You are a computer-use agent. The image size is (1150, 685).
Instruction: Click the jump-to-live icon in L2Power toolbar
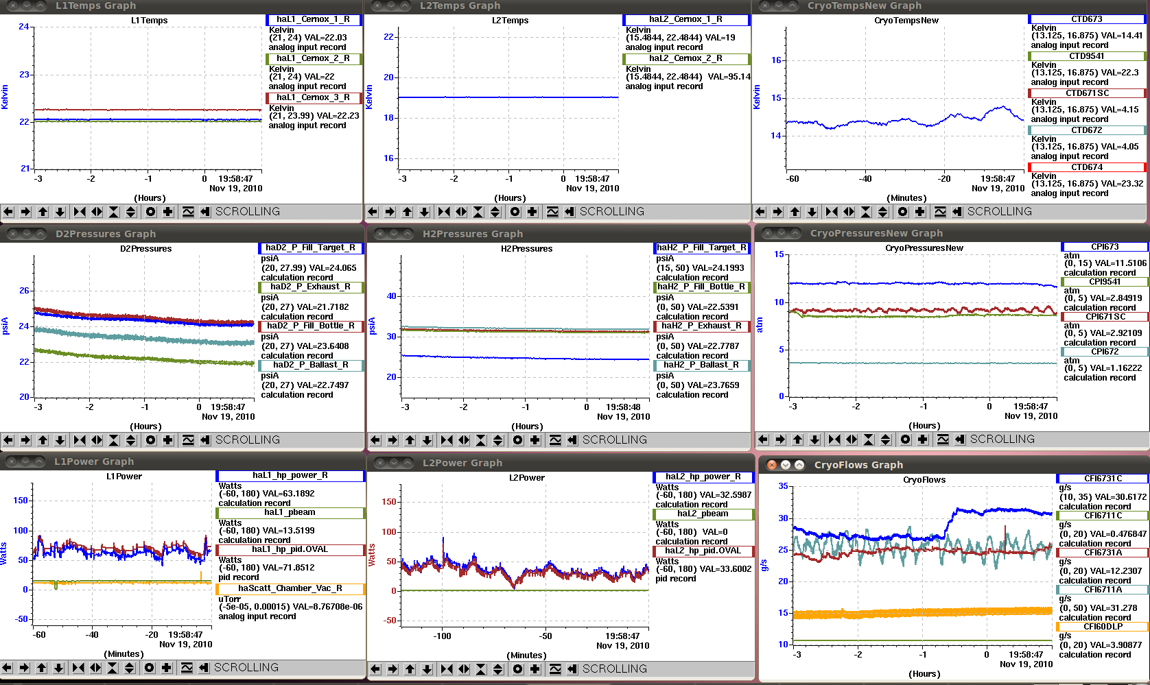click(572, 669)
